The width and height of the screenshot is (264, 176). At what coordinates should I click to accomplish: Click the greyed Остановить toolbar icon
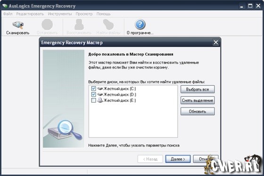pos(47,24)
